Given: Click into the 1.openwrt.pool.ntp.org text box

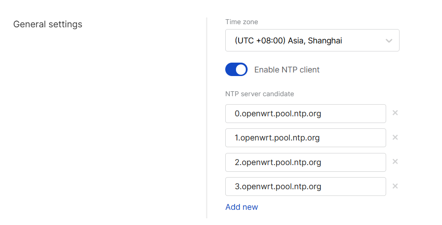Looking at the screenshot, I should tap(305, 138).
